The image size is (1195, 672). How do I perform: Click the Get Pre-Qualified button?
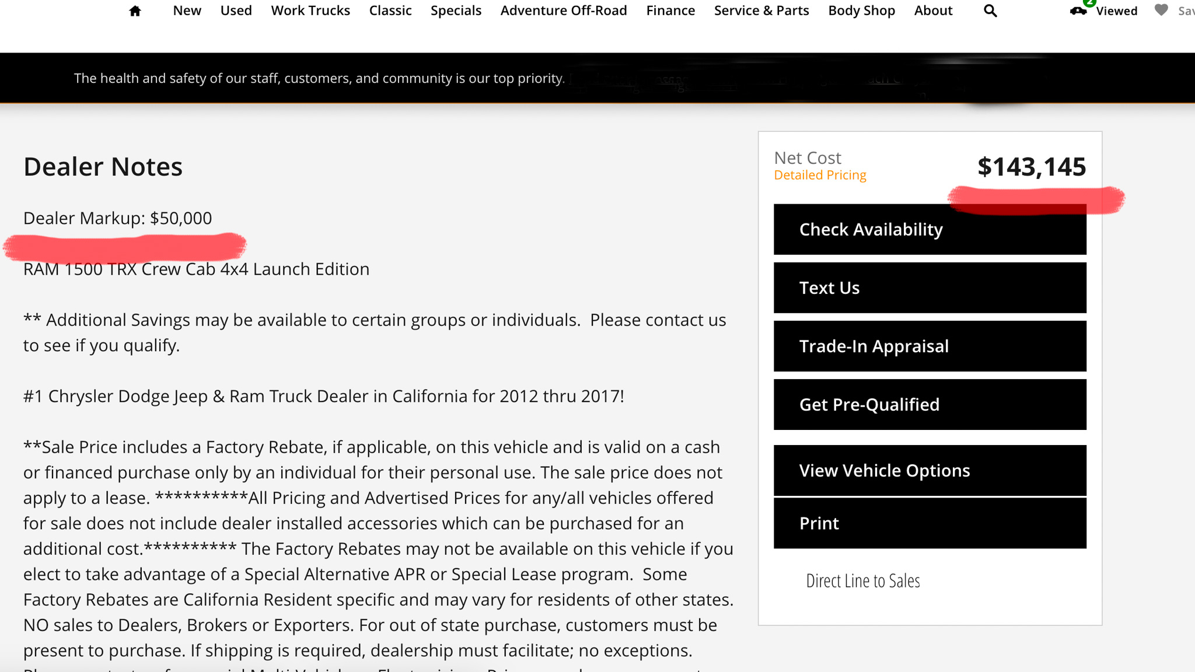[x=930, y=404]
